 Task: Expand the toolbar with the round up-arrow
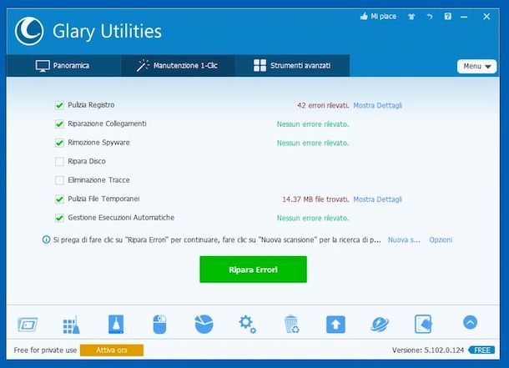pyautogui.click(x=470, y=323)
